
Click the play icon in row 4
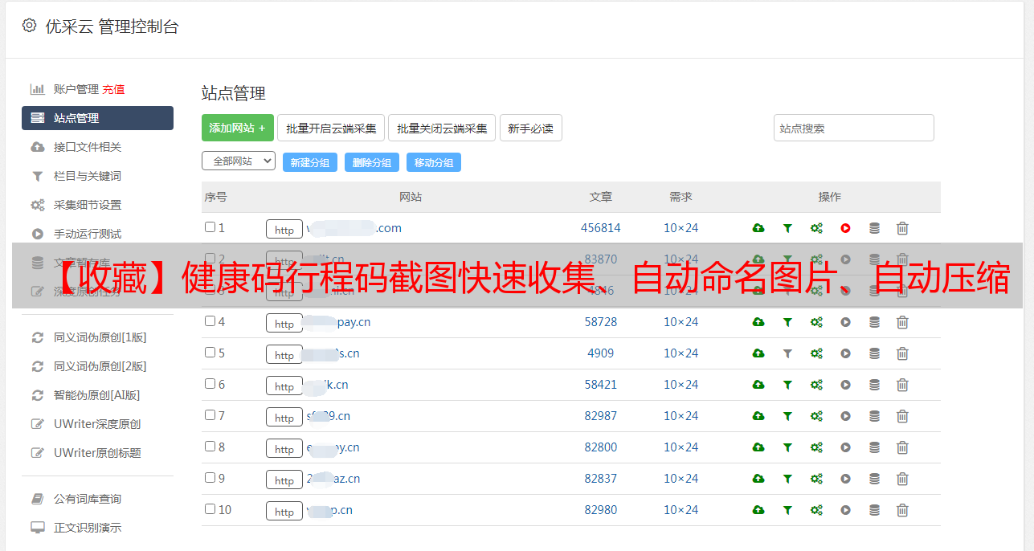pos(845,322)
